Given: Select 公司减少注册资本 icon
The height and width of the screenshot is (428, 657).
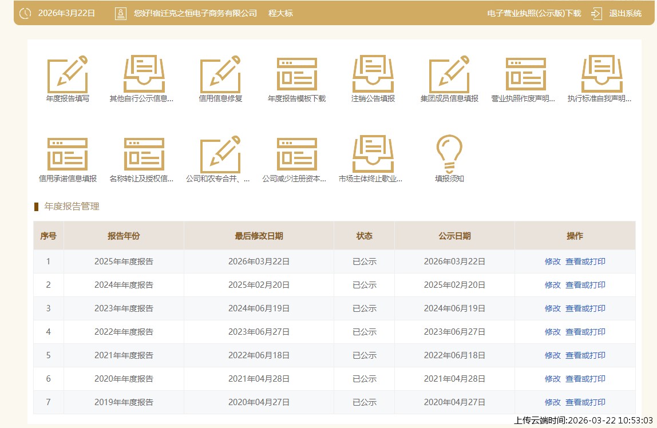Looking at the screenshot, I should [296, 154].
